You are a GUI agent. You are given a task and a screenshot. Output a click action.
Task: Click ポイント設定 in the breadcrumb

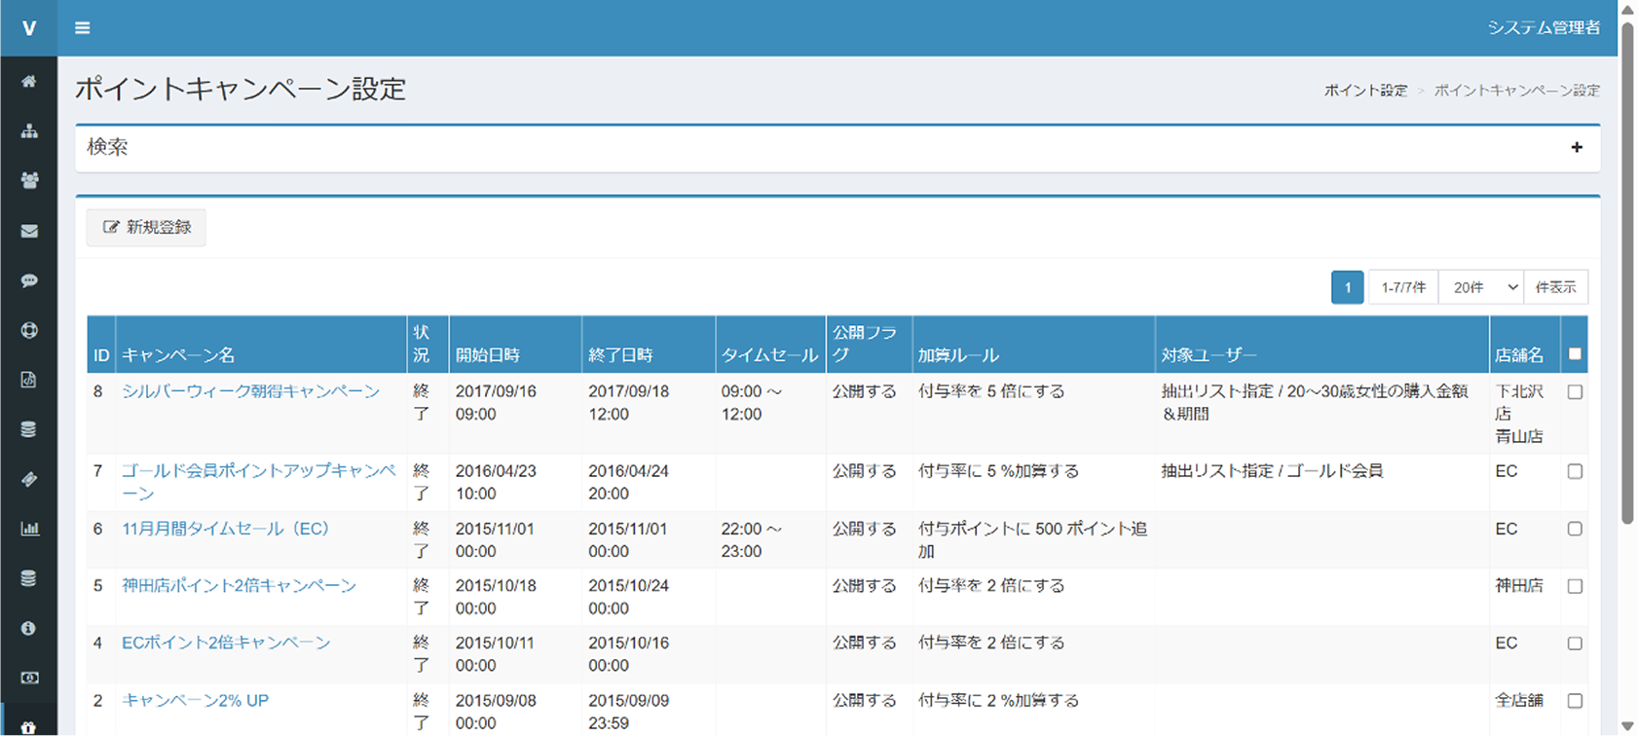(1365, 91)
